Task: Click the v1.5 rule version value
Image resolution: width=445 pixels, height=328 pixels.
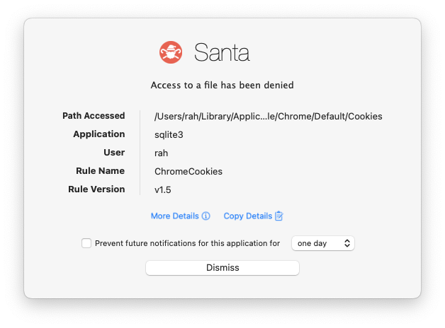Action: tap(163, 189)
